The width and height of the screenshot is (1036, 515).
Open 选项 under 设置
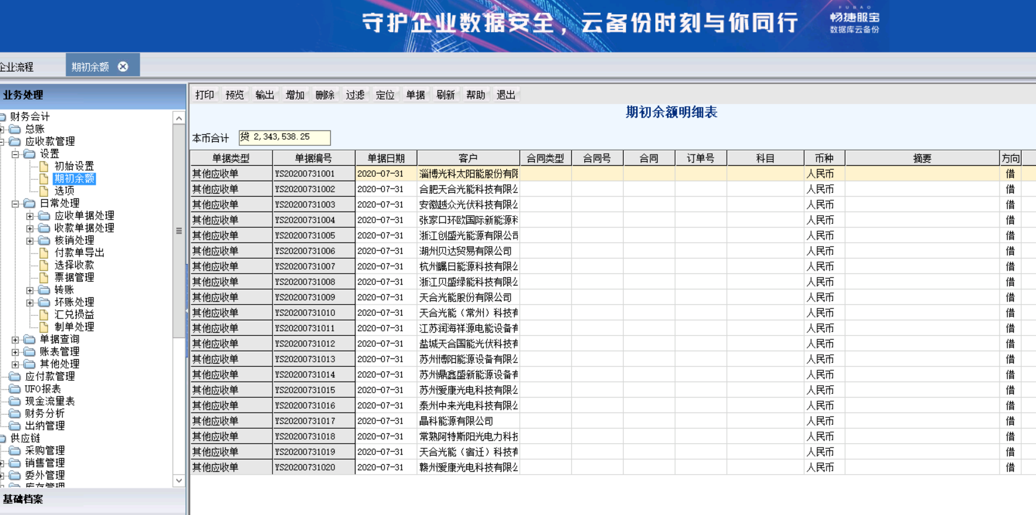click(64, 191)
